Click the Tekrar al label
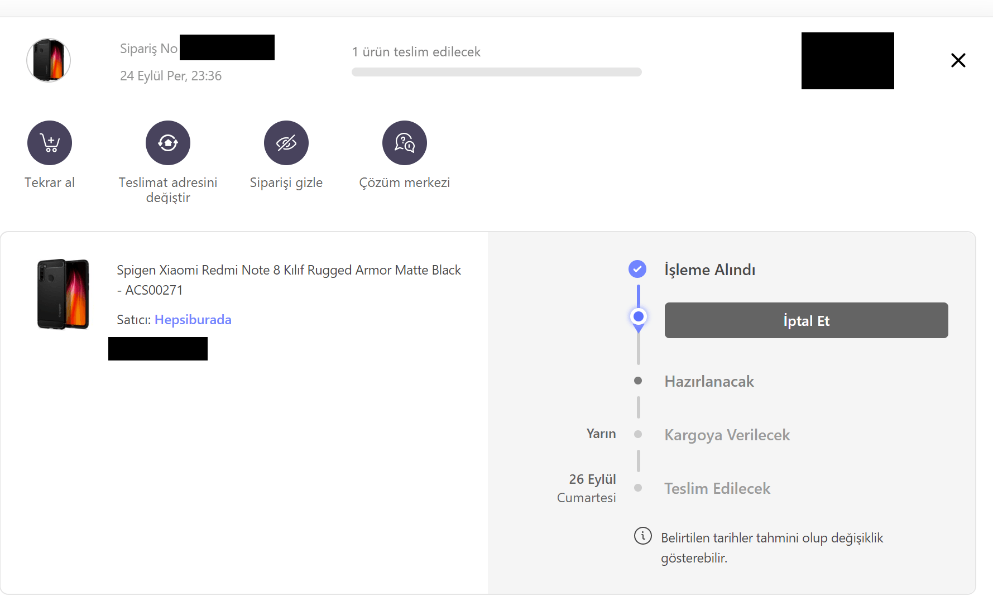Viewport: 993px width, 601px height. [x=50, y=182]
